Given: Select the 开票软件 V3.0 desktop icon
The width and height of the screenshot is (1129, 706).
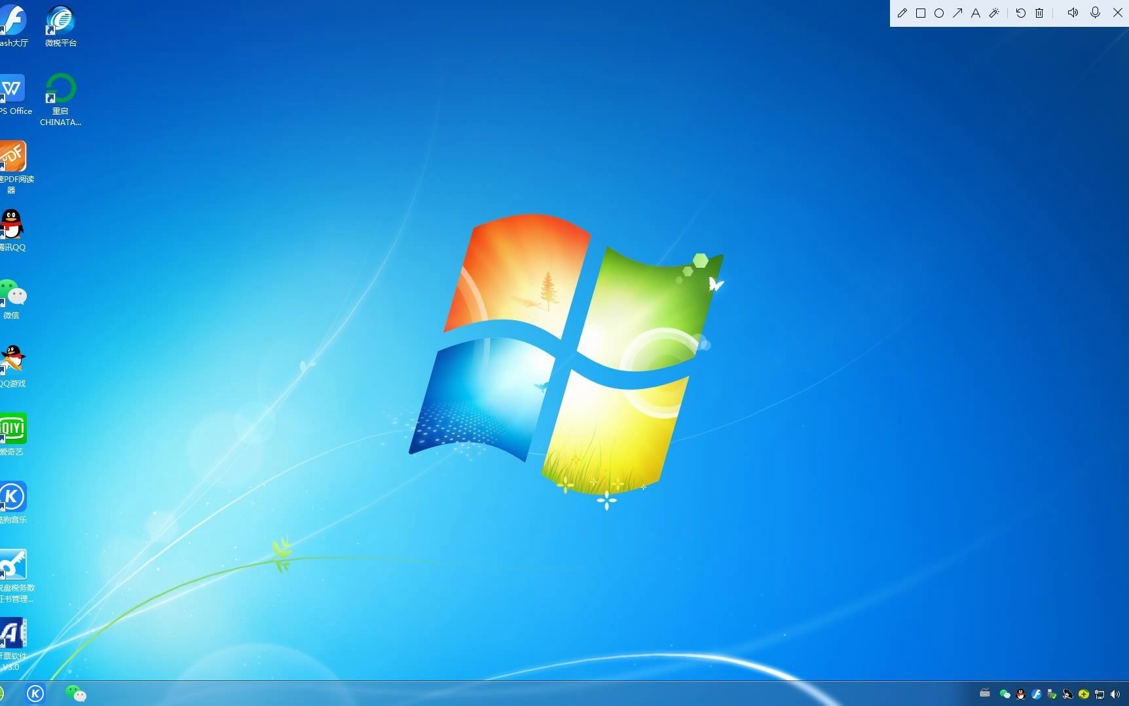Looking at the screenshot, I should click(13, 644).
